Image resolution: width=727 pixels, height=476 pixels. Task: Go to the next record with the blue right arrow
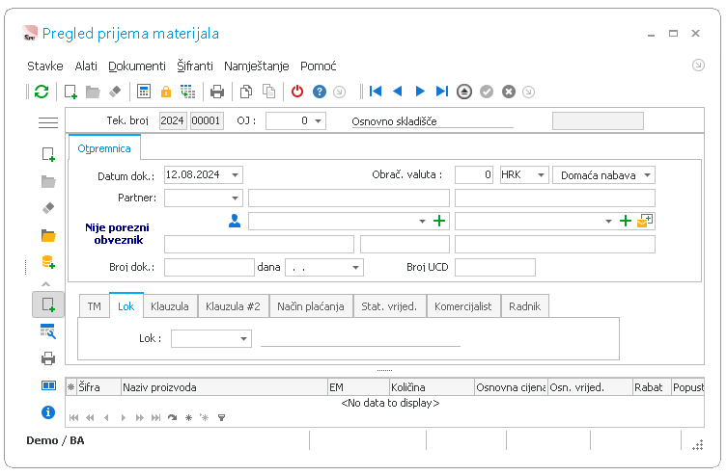click(x=420, y=92)
